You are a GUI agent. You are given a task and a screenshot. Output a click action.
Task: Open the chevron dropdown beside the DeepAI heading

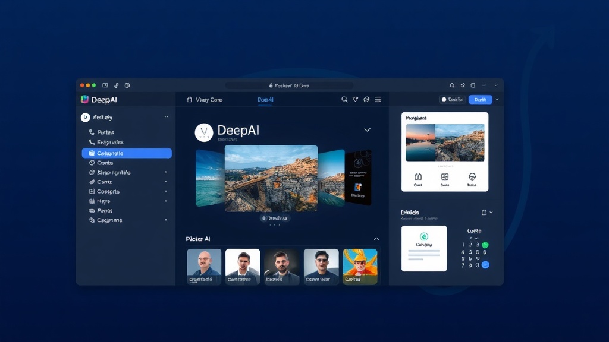(367, 129)
